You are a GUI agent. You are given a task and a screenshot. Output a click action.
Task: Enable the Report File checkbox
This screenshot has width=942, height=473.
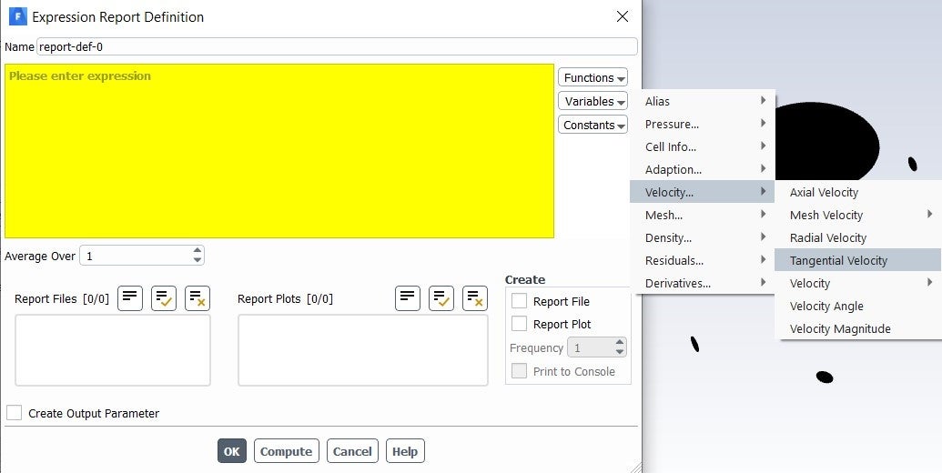point(519,301)
